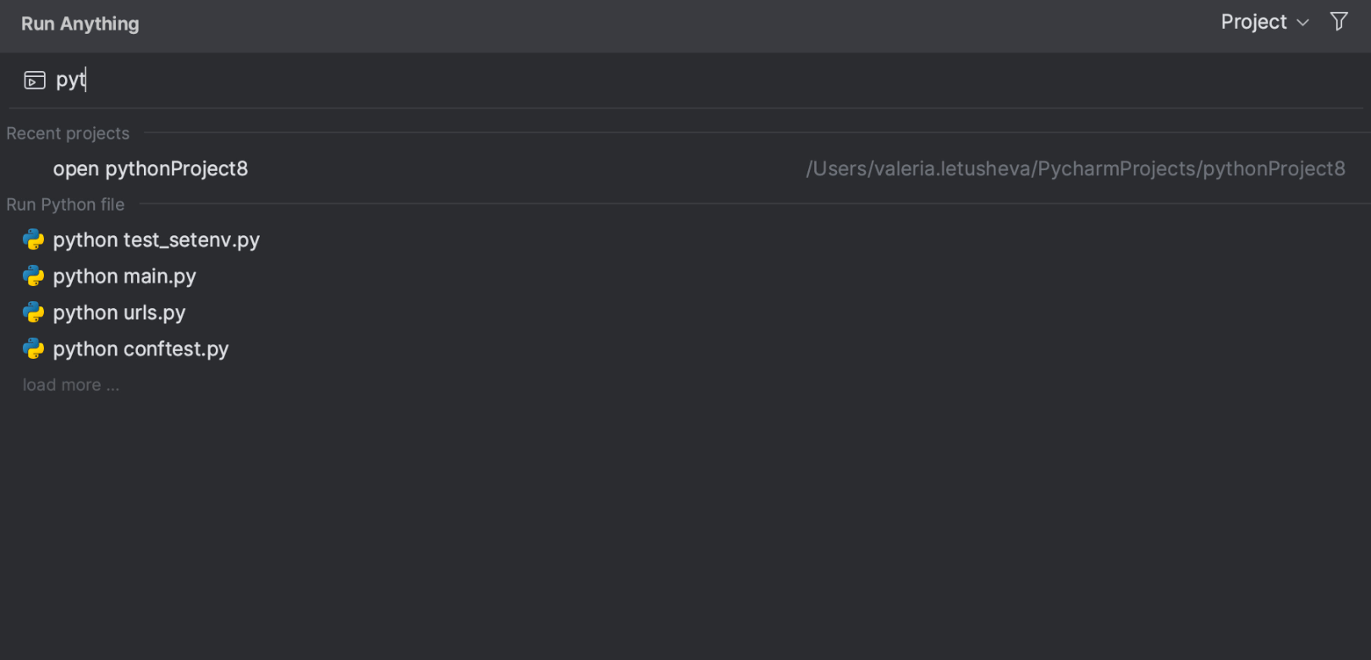Click the Python icon beside conftest.py
The image size is (1371, 660).
coord(34,349)
